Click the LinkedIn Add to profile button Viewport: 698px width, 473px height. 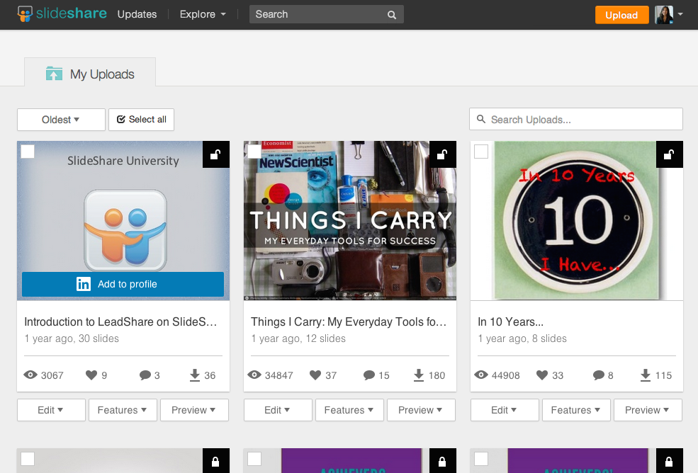[x=123, y=284]
